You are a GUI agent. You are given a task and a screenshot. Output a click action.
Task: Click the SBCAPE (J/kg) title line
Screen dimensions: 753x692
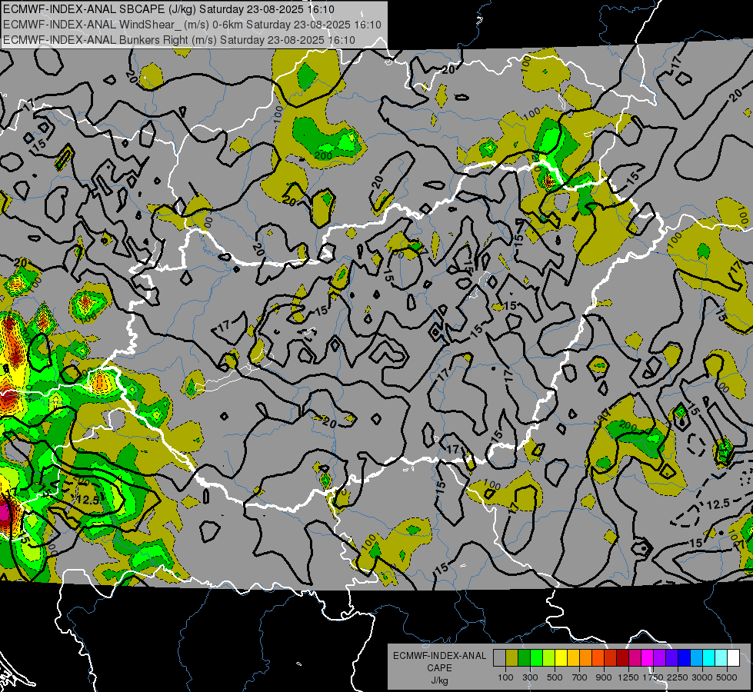168,9
